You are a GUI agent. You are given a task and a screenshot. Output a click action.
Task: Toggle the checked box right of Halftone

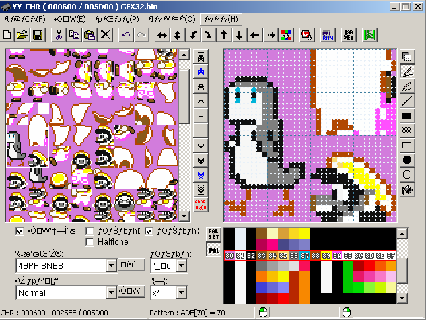coord(150,232)
